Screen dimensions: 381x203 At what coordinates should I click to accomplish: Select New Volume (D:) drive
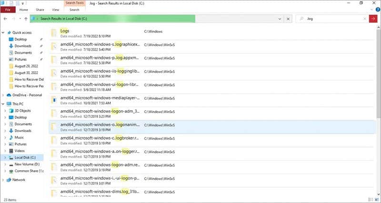click(x=27, y=164)
